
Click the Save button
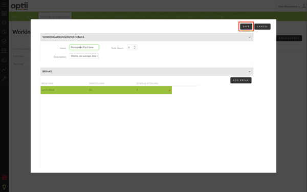[x=246, y=27]
